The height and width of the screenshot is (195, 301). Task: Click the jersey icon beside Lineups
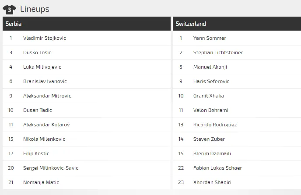point(9,9)
